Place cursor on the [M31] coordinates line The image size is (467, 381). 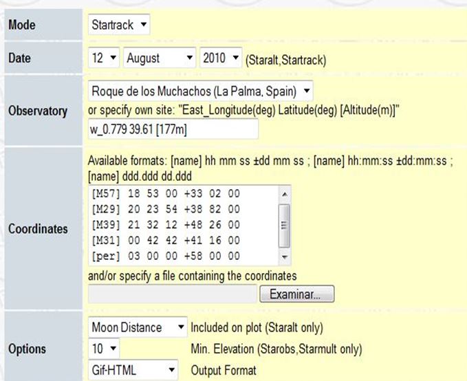coord(165,241)
